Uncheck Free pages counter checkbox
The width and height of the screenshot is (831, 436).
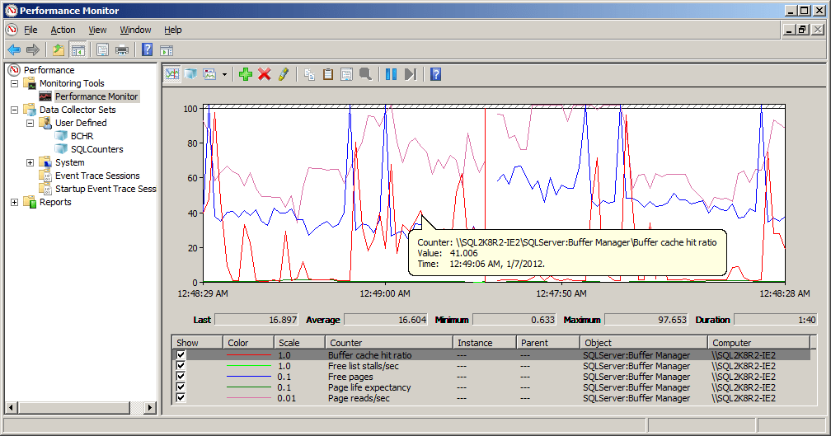pos(181,377)
